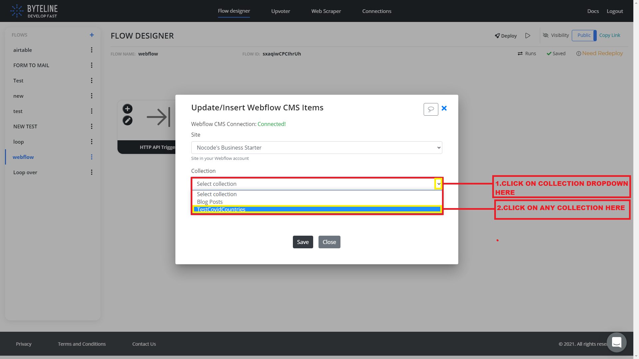The image size is (639, 359).
Task: Switch to Web Scraper tab
Action: pos(326,11)
